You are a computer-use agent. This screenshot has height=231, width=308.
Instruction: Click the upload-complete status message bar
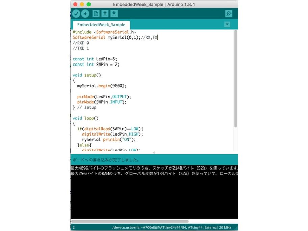pyautogui.click(x=154, y=160)
